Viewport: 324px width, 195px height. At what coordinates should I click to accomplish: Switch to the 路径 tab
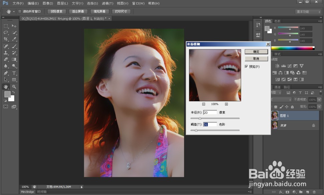click(x=287, y=87)
